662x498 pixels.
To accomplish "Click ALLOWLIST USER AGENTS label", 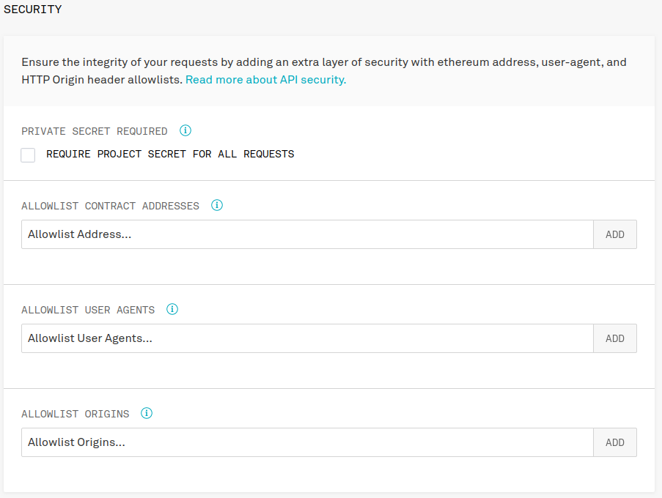I will (88, 310).
